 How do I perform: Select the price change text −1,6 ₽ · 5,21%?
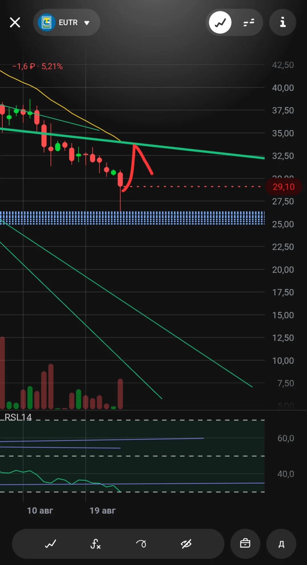pos(37,66)
